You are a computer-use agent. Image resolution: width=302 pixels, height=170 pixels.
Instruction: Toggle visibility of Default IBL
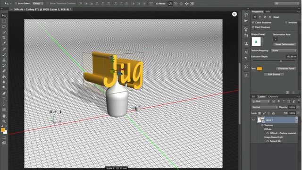[x=268, y=141]
